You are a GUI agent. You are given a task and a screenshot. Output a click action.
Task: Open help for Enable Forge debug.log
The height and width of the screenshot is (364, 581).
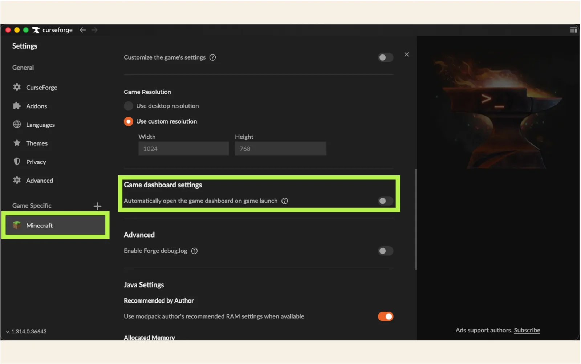pos(194,251)
